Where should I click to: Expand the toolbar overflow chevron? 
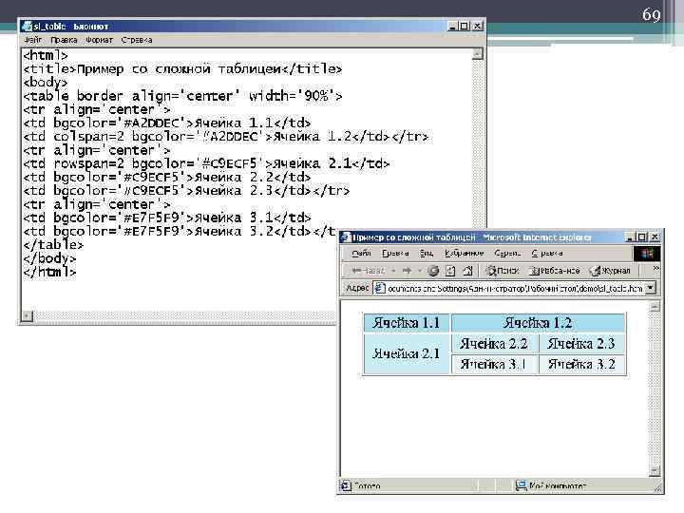tap(655, 268)
